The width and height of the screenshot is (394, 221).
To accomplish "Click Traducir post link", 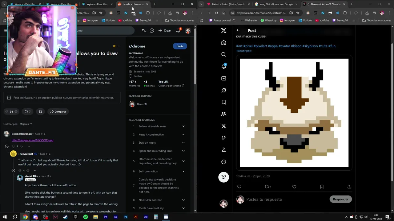I will coord(244,51).
